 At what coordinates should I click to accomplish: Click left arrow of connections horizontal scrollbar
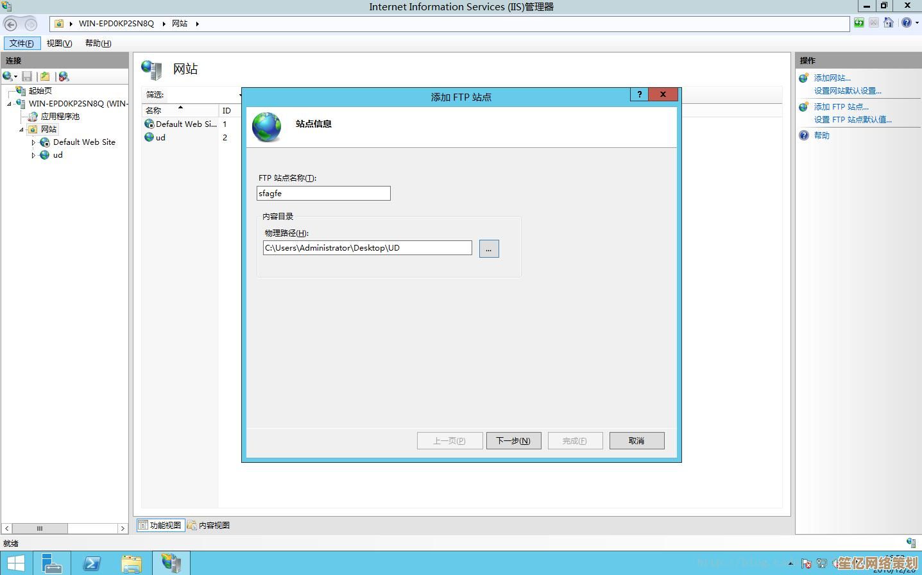pyautogui.click(x=7, y=528)
